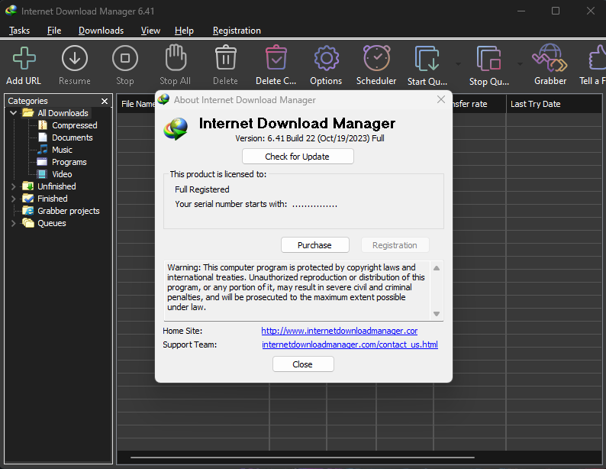Click the Stop All hand icon
The height and width of the screenshot is (469, 606).
(176, 57)
